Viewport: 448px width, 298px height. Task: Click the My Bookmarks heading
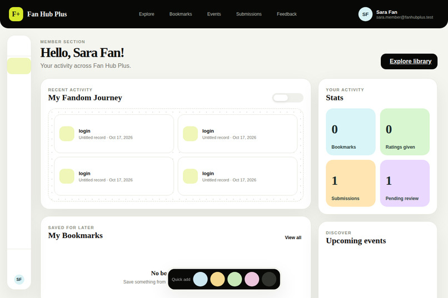(x=76, y=235)
